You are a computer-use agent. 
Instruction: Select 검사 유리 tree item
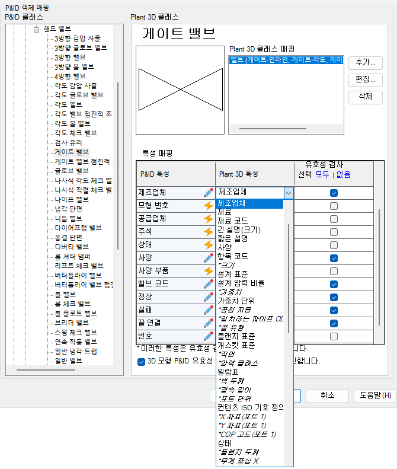68,143
